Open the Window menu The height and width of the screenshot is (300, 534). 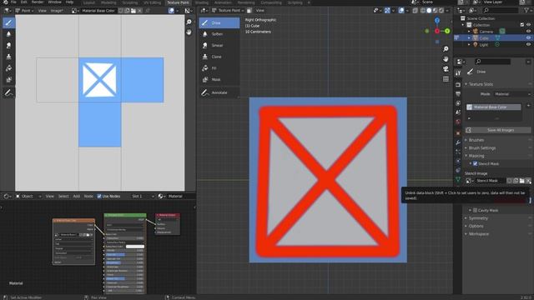(x=54, y=2)
